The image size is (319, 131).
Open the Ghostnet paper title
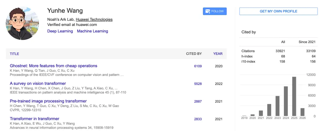pyautogui.click(x=53, y=66)
